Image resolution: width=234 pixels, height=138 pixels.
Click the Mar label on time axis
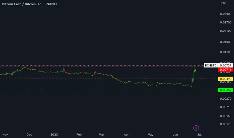[101, 134]
